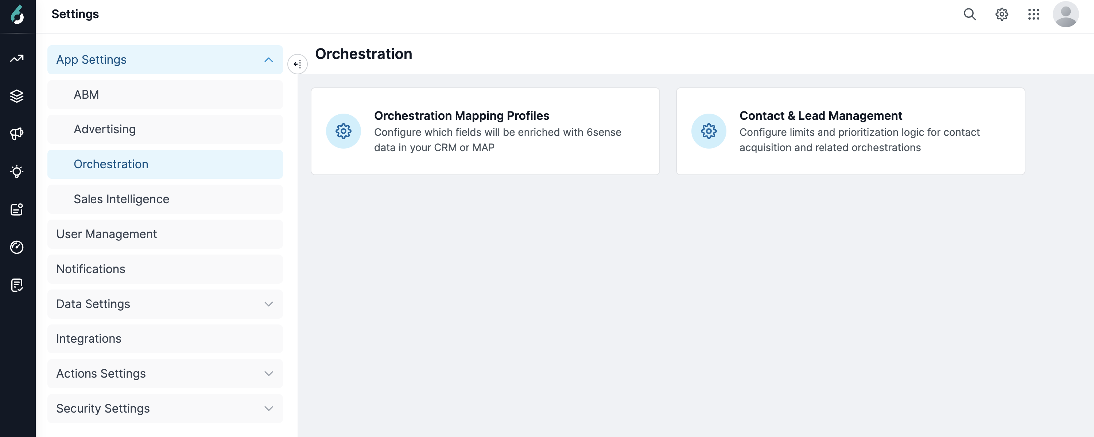Select ABM under App Settings
This screenshot has width=1094, height=437.
tap(165, 95)
